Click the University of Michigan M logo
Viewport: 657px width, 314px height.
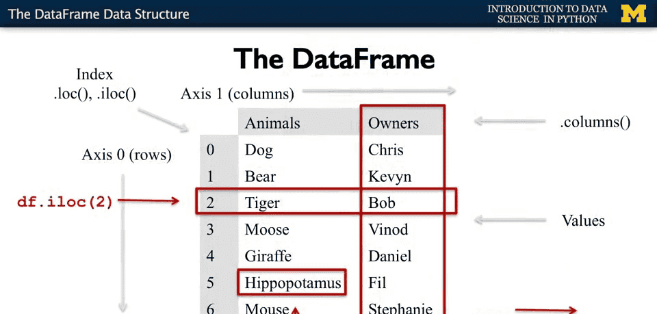point(633,14)
